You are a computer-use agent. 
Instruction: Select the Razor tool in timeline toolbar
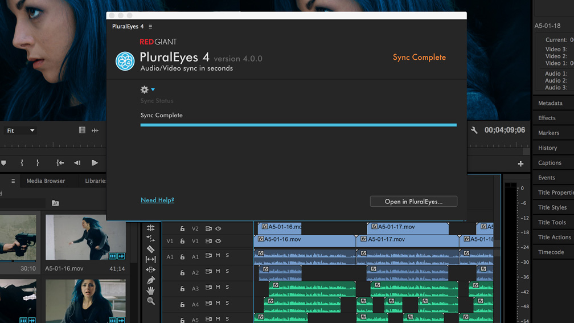150,249
